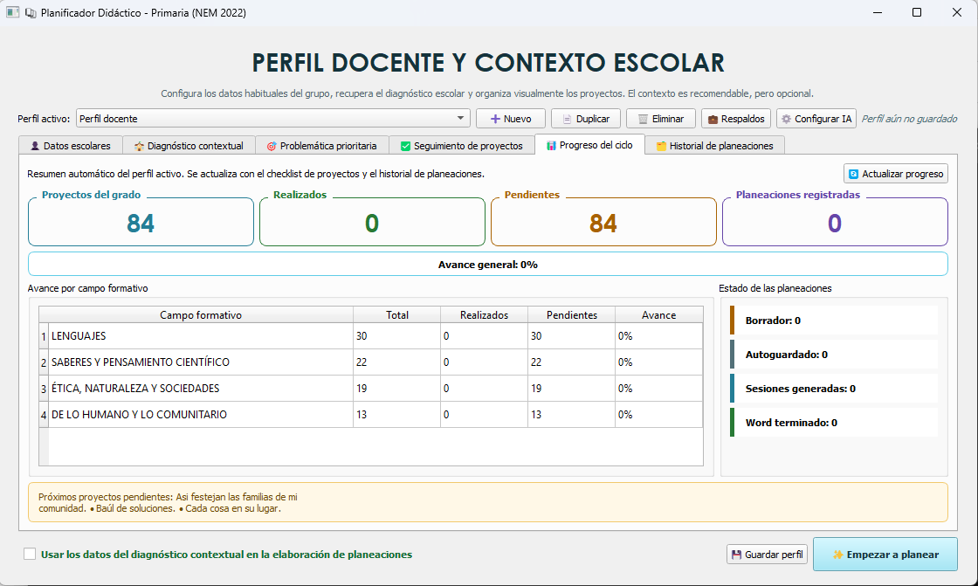Viewport: 978px width, 586px height.
Task: Click the Realizados column header
Action: pyautogui.click(x=484, y=314)
